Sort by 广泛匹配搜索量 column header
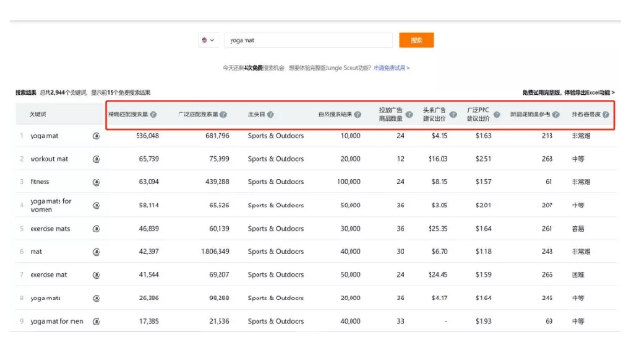 198,114
